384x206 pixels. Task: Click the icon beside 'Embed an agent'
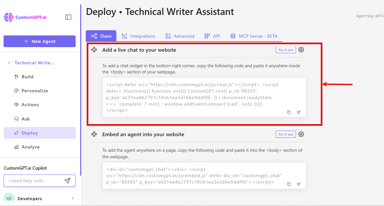94,134
